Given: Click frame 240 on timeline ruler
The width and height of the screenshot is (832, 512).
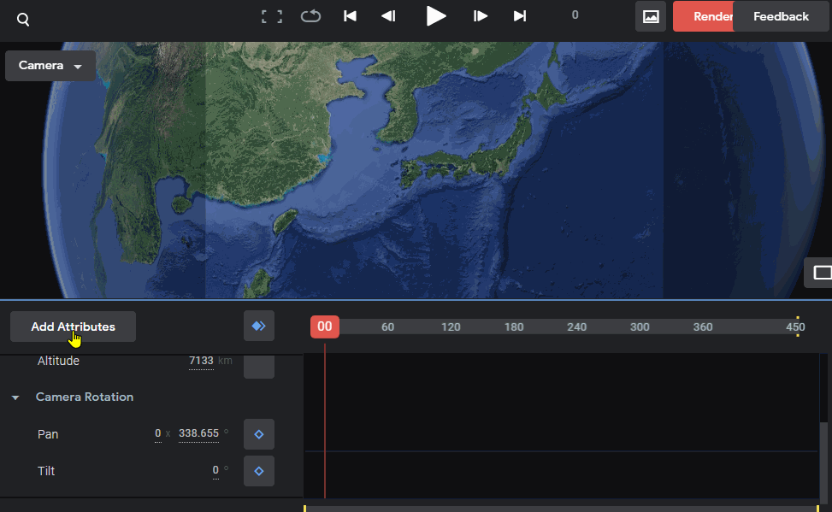Looking at the screenshot, I should click(577, 327).
